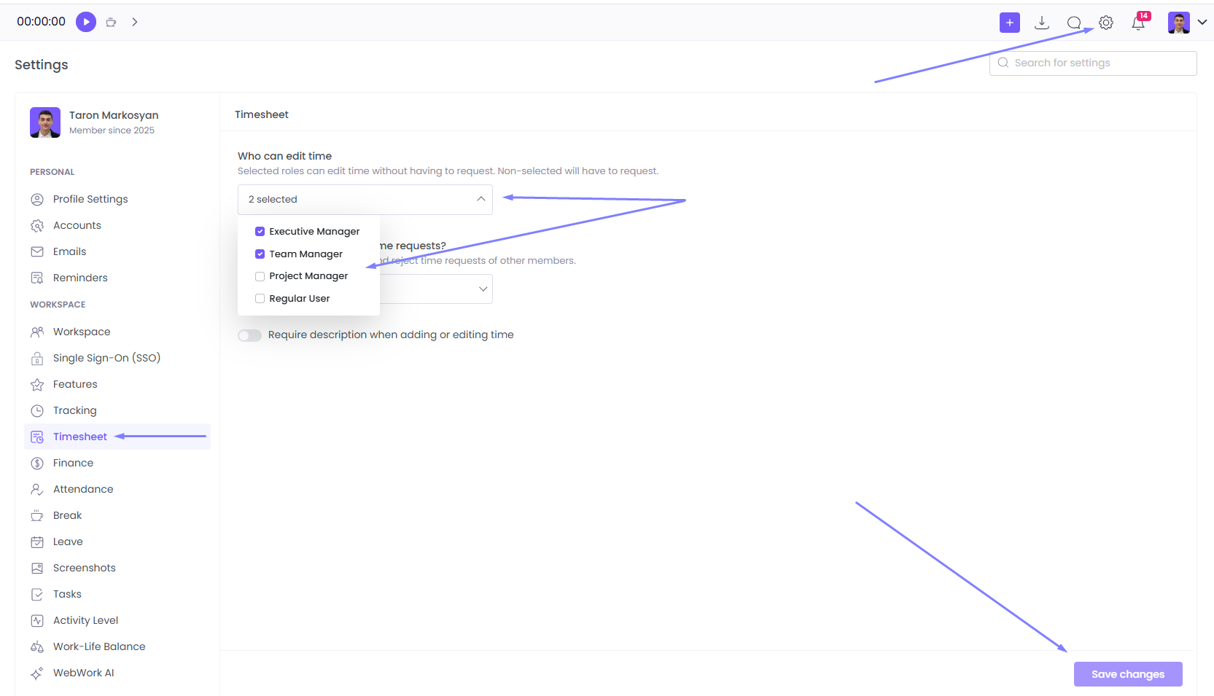
Task: Open the settings gear icon
Action: click(x=1105, y=23)
